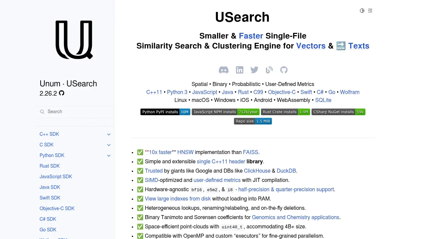Expand the C SDK chevron
The width and height of the screenshot is (426, 239).
(x=109, y=145)
